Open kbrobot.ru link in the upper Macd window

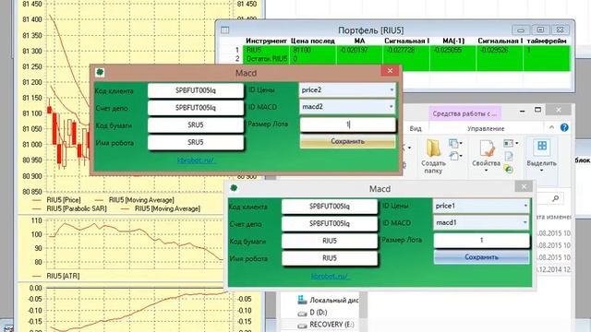coord(196,160)
